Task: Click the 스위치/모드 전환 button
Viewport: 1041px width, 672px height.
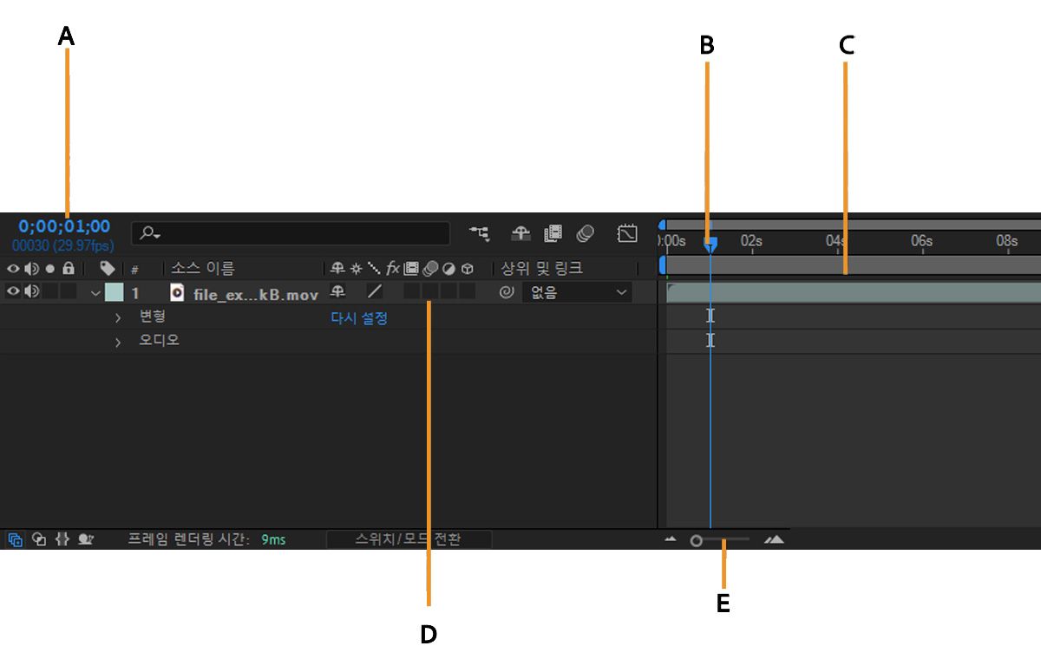Action: click(409, 539)
